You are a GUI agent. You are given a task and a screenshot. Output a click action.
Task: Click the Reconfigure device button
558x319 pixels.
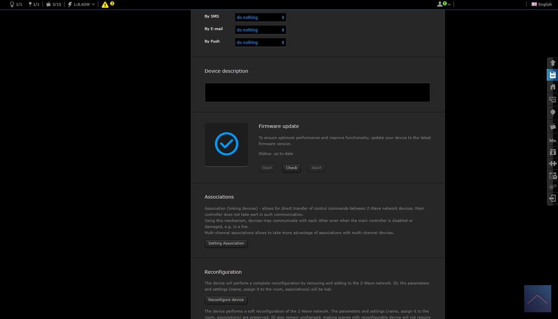point(226,300)
